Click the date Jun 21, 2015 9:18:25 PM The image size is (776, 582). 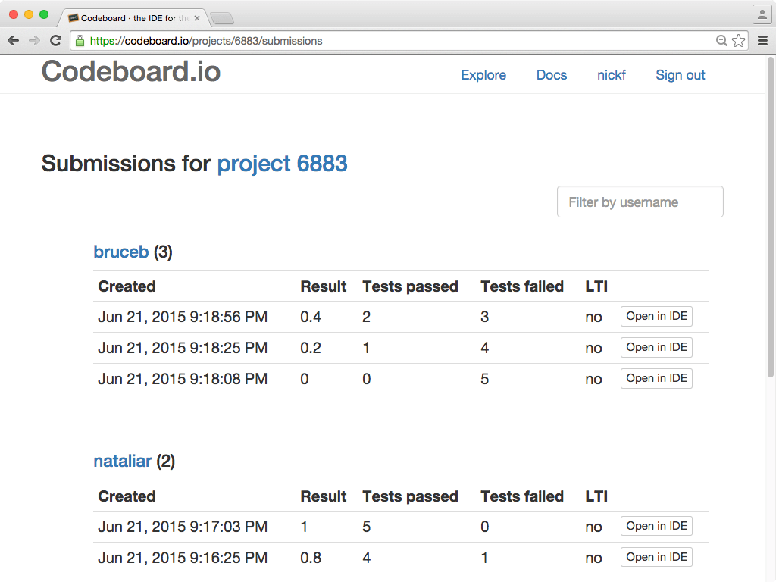183,348
